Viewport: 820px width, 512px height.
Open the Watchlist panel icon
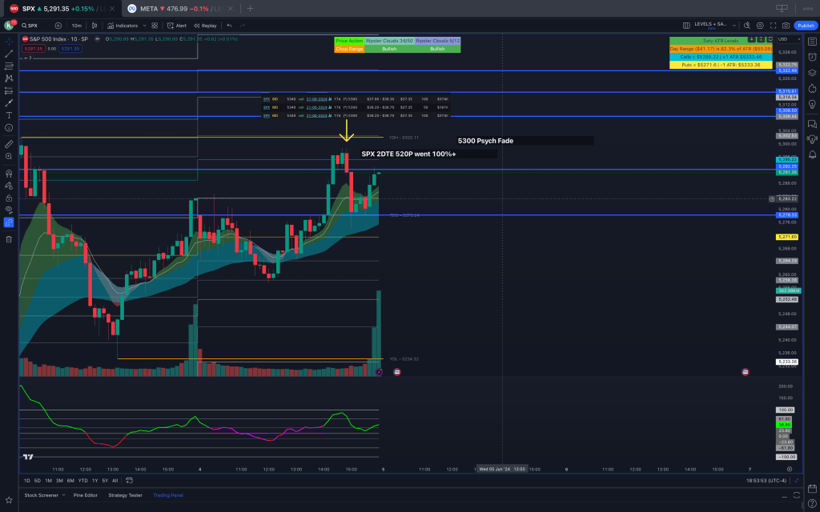tap(812, 42)
